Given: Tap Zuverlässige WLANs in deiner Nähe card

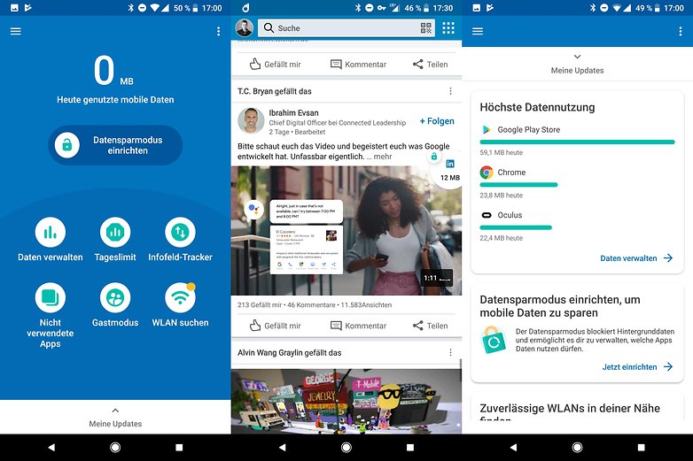Looking at the screenshot, I should tap(577, 408).
